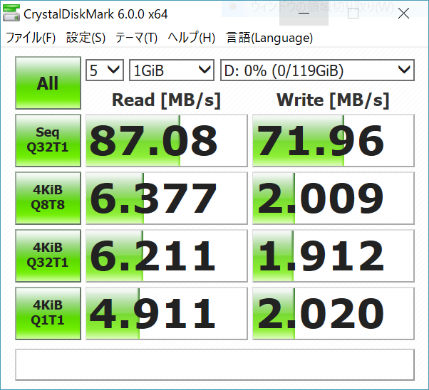The width and height of the screenshot is (429, 390).
Task: Click the sequential write result 71.96
Action: click(x=333, y=140)
